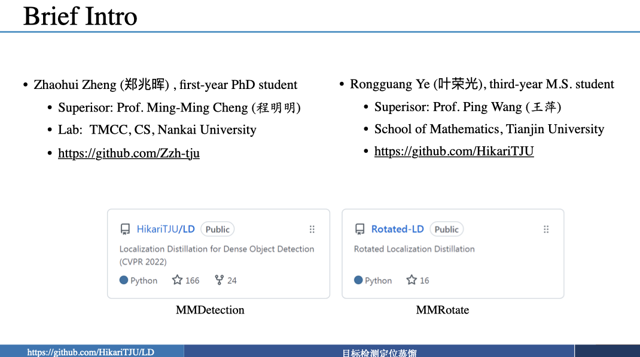Click the MMRotate caption
640x357 pixels.
coord(443,310)
